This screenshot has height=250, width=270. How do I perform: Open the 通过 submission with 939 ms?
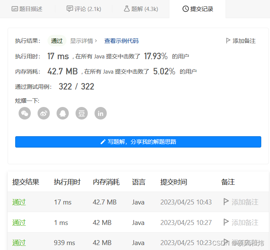(x=19, y=242)
